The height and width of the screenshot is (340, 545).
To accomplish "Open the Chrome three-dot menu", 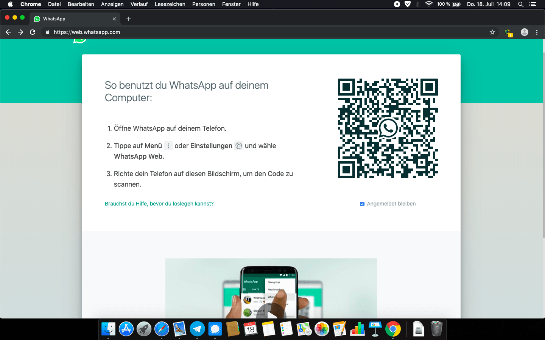I will tap(537, 32).
